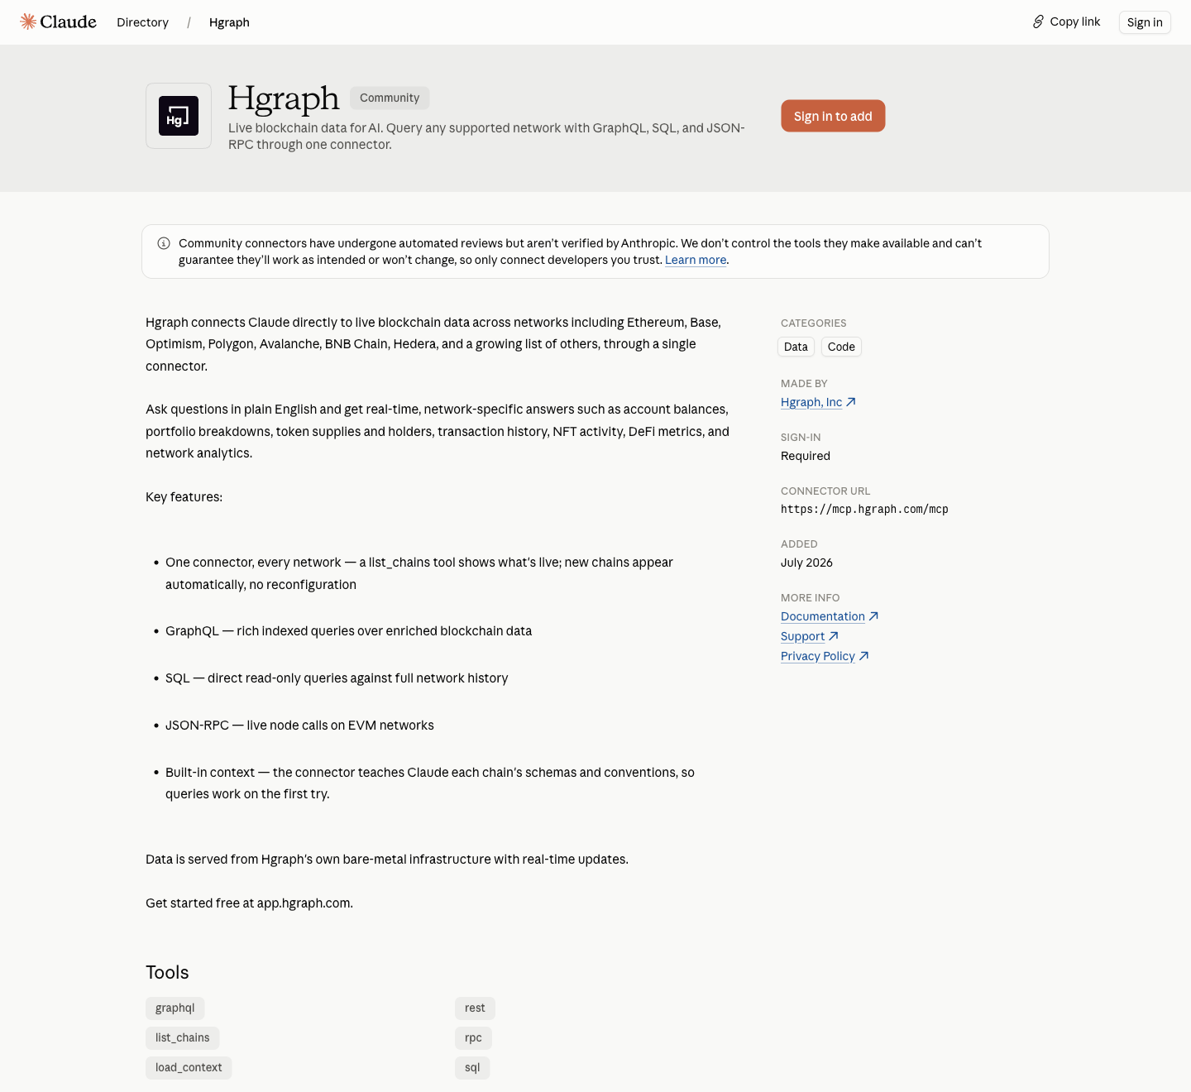This screenshot has height=1092, width=1191.
Task: Click the GraphQL feature bullet
Action: point(348,631)
